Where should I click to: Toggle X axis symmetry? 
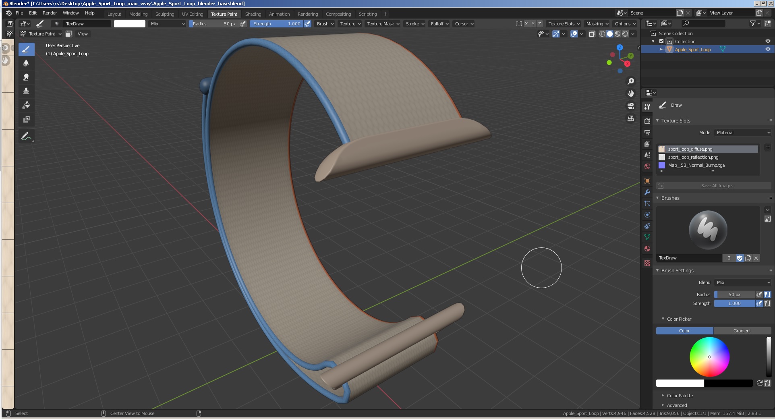(x=526, y=24)
